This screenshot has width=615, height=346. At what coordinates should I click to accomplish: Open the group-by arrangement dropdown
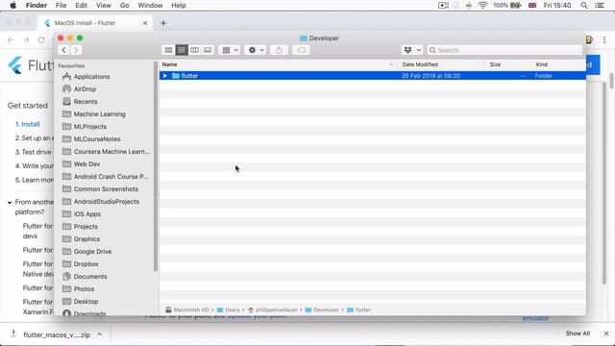click(230, 50)
